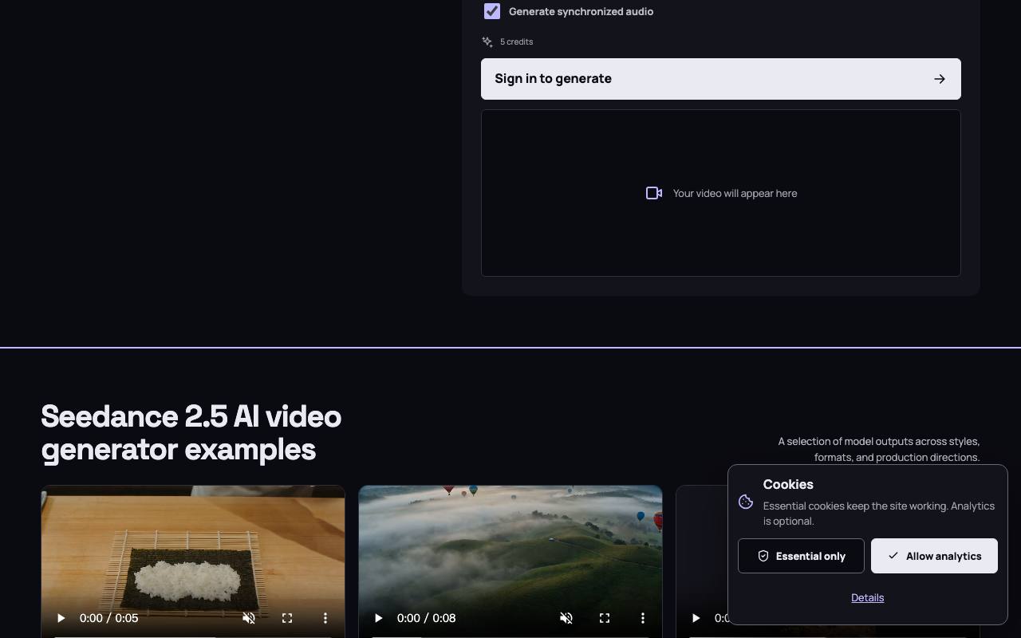The height and width of the screenshot is (638, 1021).
Task: Click the cookie icon in the Cookies dialog
Action: pyautogui.click(x=746, y=502)
